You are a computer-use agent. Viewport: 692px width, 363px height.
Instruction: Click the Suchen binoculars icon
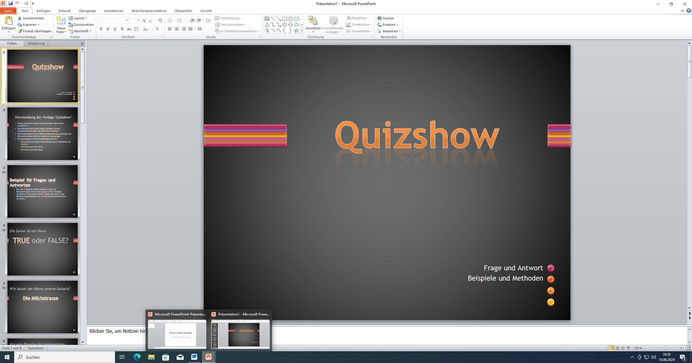(x=379, y=18)
